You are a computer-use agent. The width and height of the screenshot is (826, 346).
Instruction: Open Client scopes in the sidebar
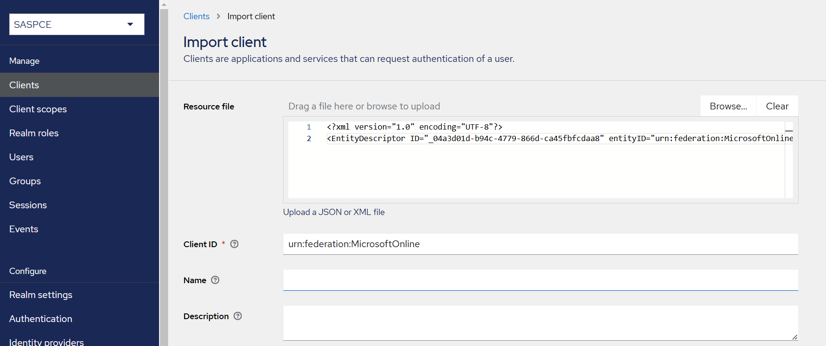coord(38,109)
